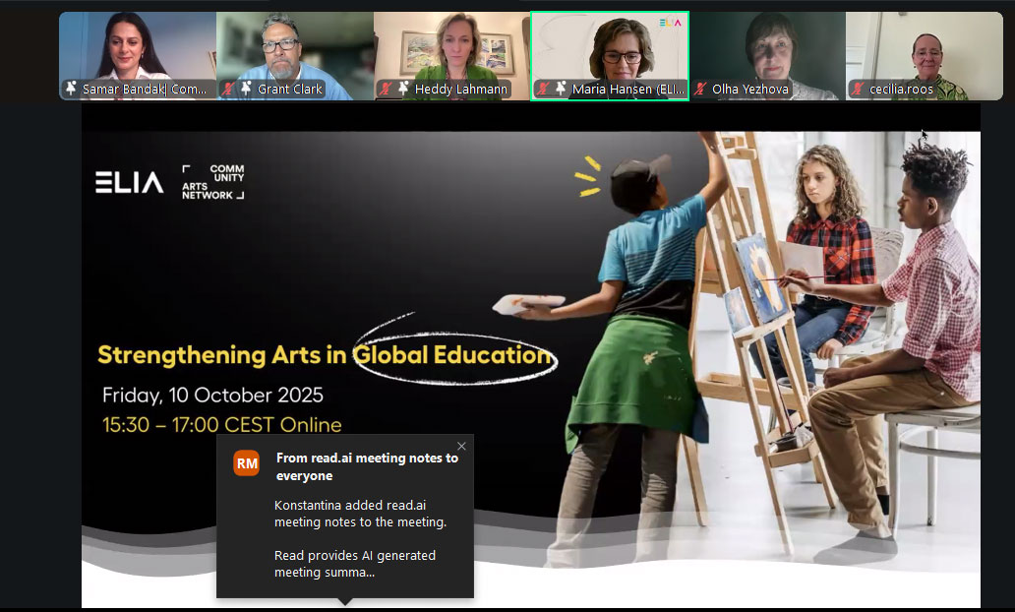
Task: Select Olha Yezhova's video thumbnail
Action: pyautogui.click(x=767, y=49)
